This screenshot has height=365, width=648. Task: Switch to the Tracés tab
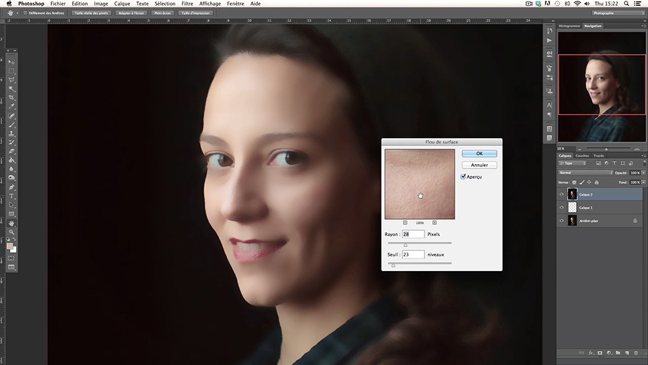(x=599, y=156)
